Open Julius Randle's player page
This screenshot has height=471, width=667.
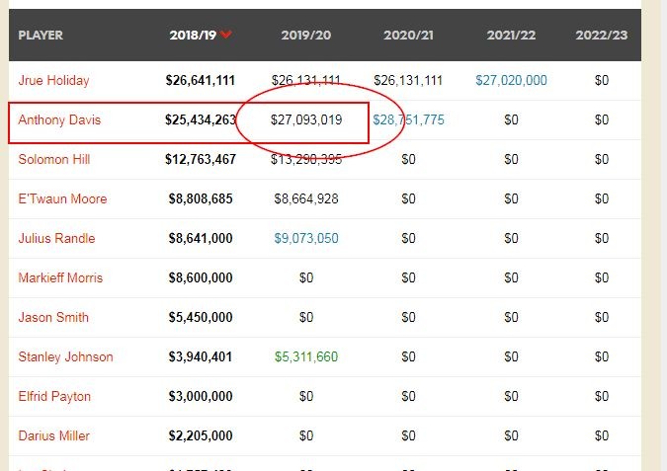pos(56,238)
